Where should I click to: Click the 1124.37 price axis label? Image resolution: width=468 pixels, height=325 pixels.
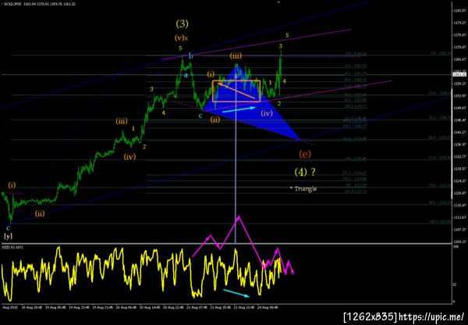tap(460, 181)
